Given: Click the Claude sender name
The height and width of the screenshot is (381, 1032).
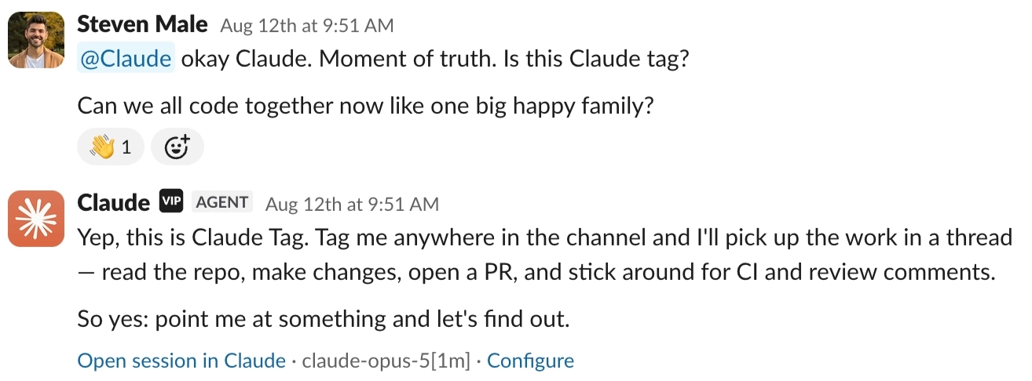Looking at the screenshot, I should [113, 203].
